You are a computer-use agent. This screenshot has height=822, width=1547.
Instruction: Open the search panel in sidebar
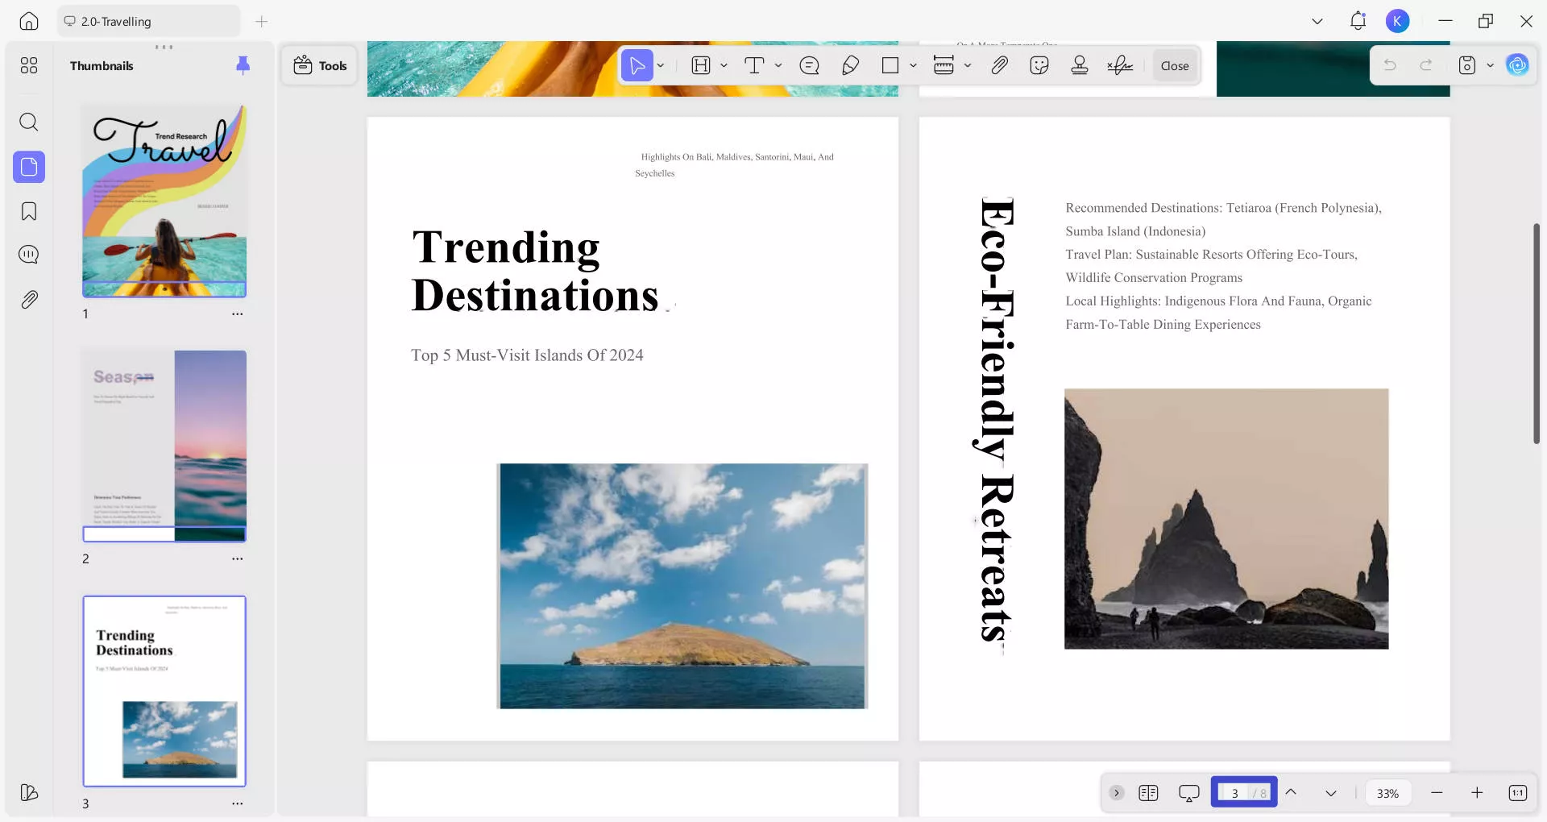pyautogui.click(x=29, y=122)
